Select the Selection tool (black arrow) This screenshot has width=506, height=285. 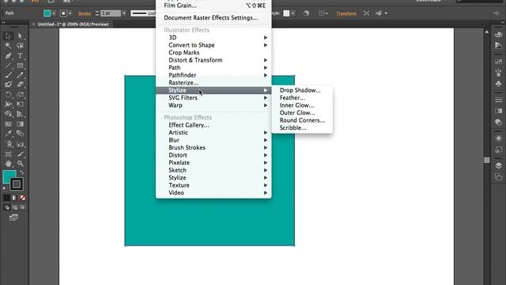(x=8, y=36)
